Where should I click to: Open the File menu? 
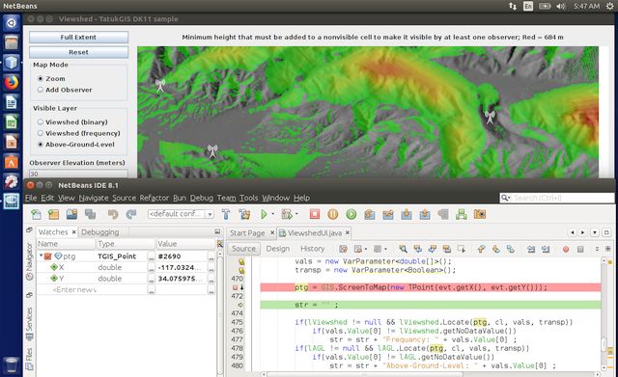(31, 198)
